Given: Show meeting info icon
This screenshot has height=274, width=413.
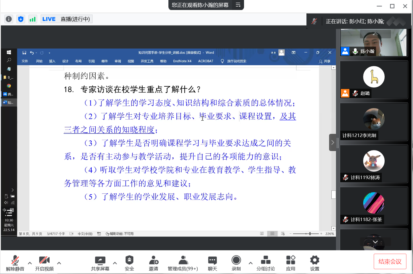Looking at the screenshot, I should tap(9, 19).
